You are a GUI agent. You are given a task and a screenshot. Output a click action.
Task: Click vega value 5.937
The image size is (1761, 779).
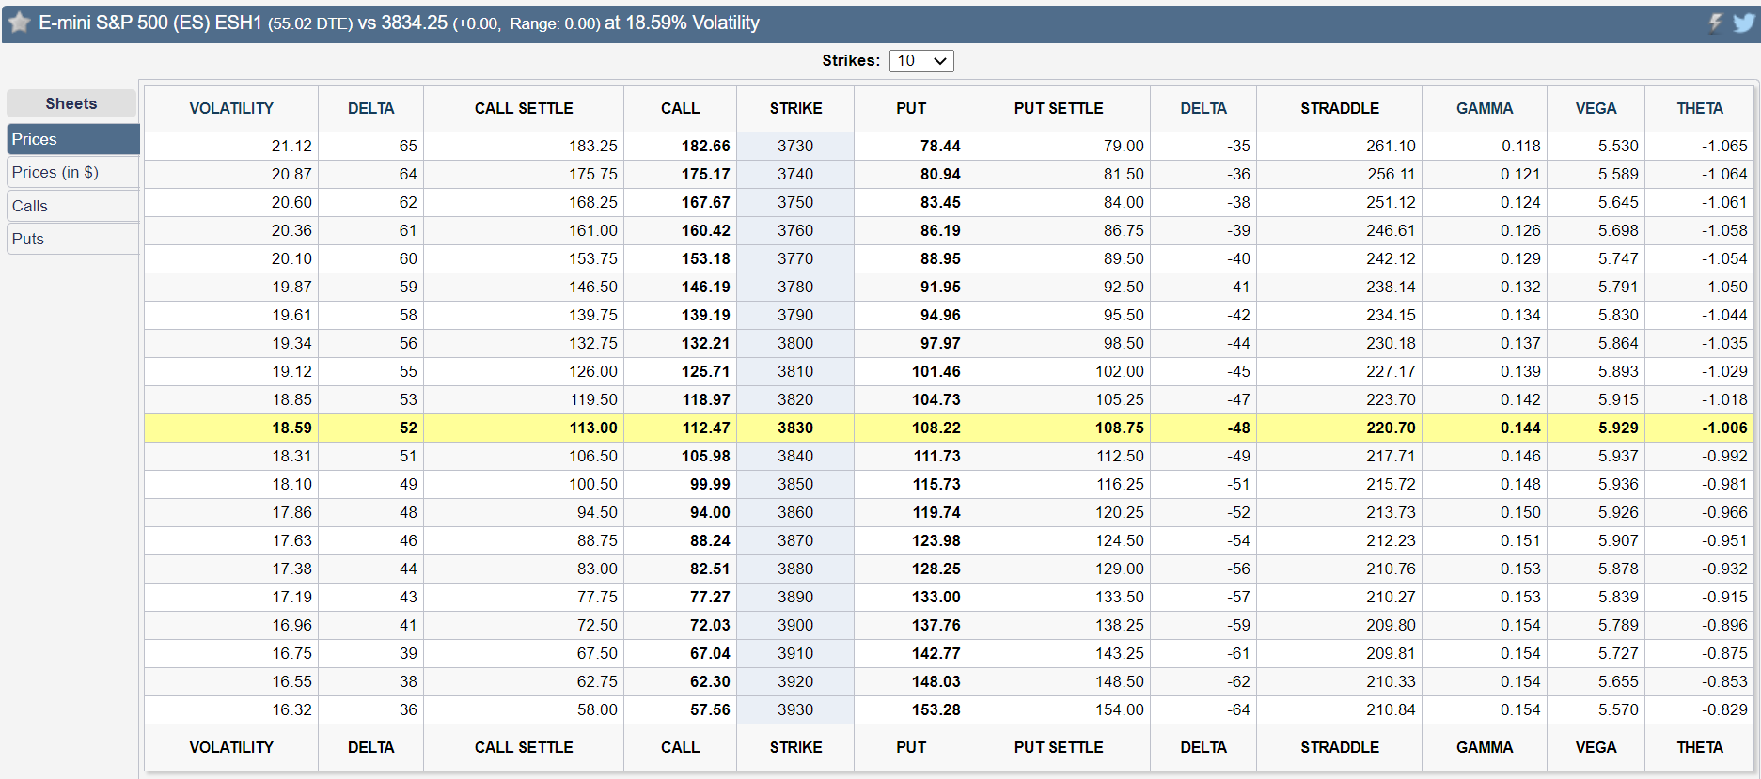coord(1618,456)
